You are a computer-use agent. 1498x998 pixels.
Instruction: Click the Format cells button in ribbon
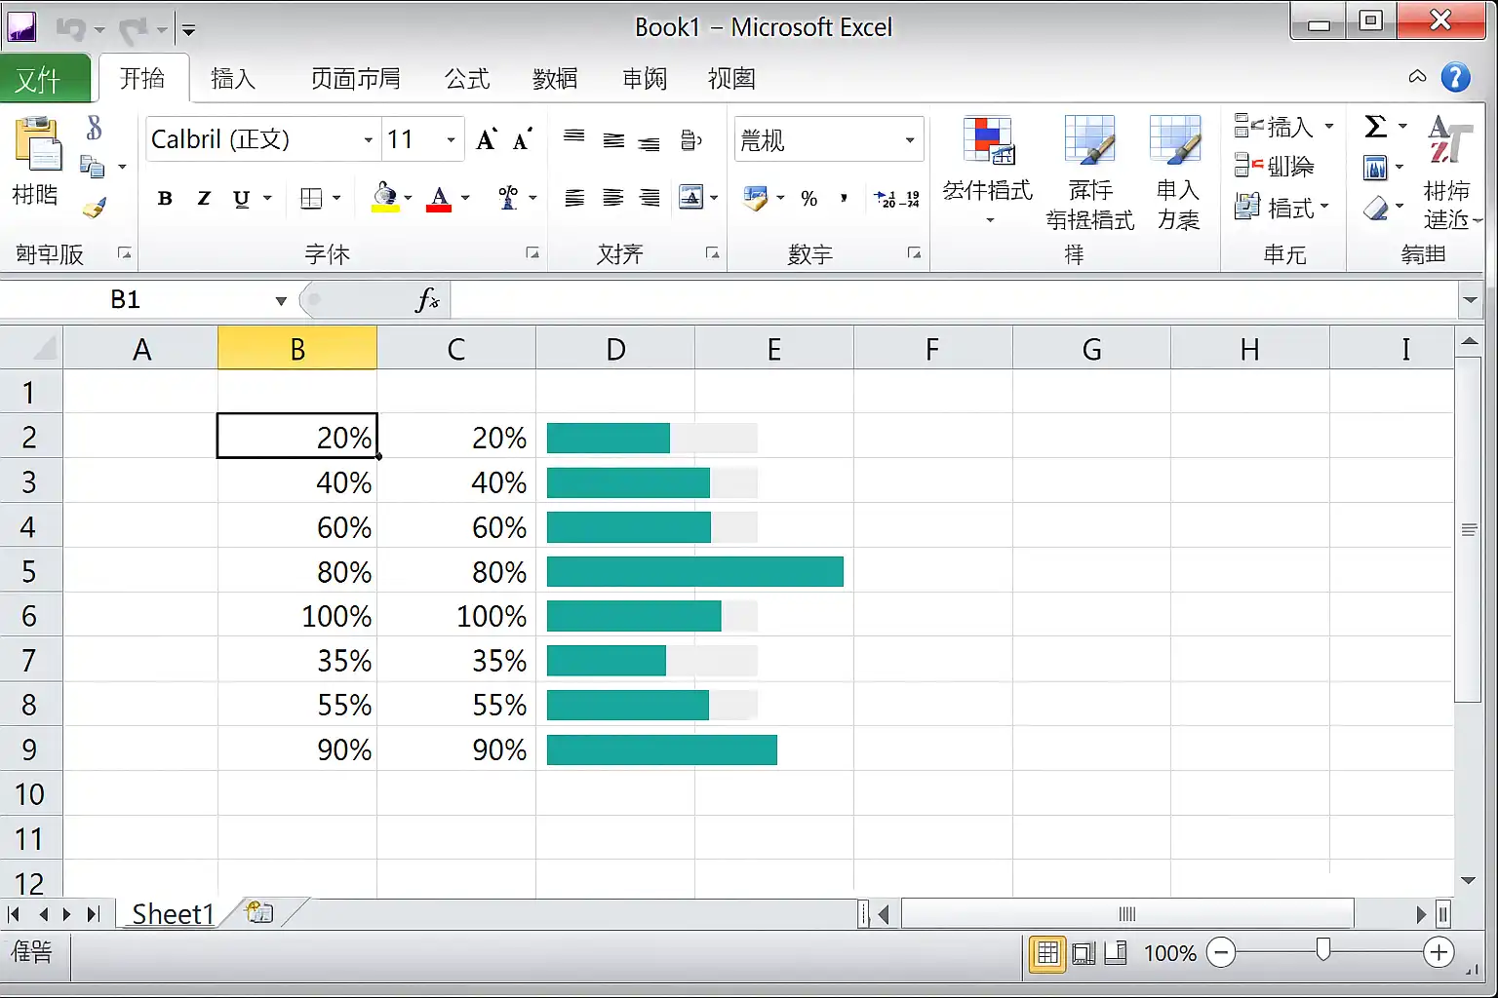(1281, 208)
